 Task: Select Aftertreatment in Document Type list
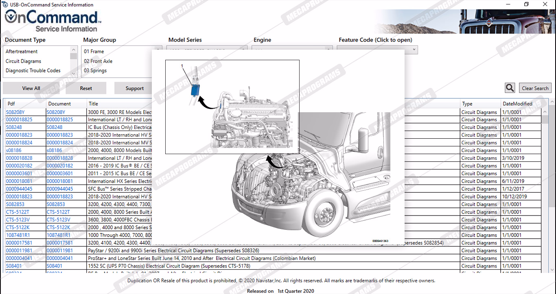[22, 52]
